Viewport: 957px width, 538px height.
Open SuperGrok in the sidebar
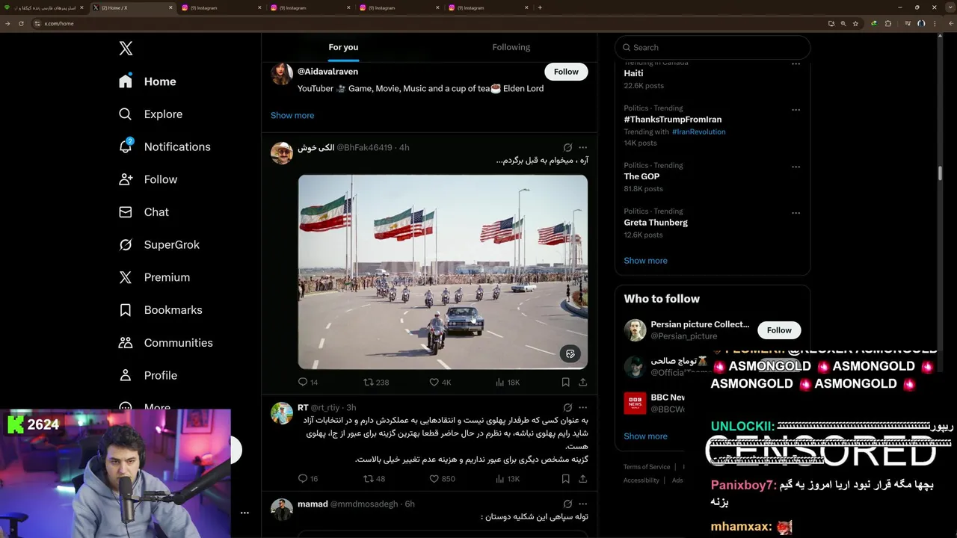click(159, 245)
